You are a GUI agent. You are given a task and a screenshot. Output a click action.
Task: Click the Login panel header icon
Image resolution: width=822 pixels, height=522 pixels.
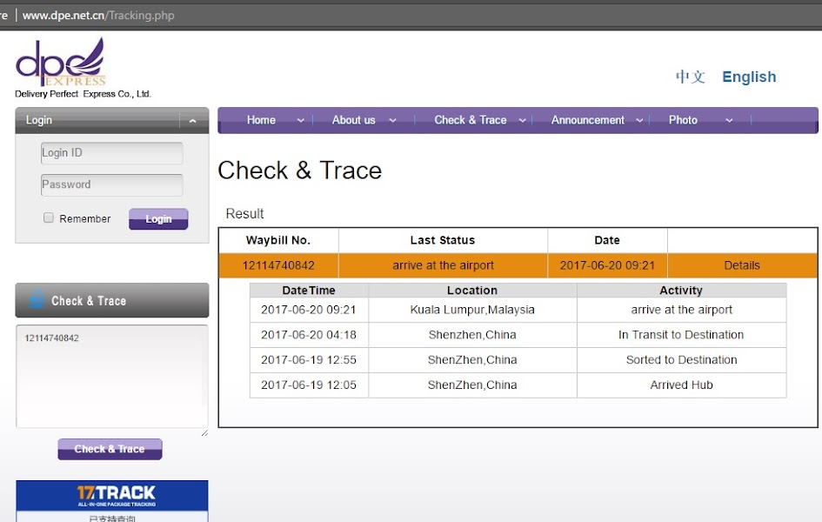click(x=38, y=120)
